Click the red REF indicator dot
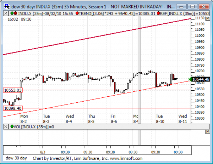Image resolution: width=213 pixels, height=164 pixels. [x=158, y=13]
